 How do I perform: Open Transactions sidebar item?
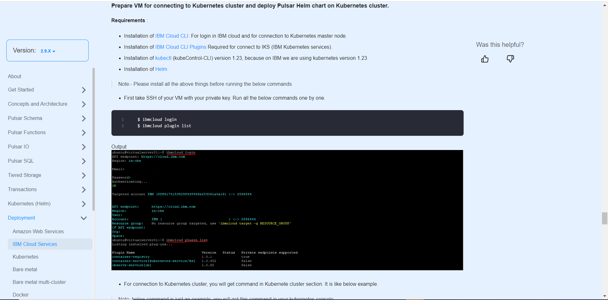point(22,189)
